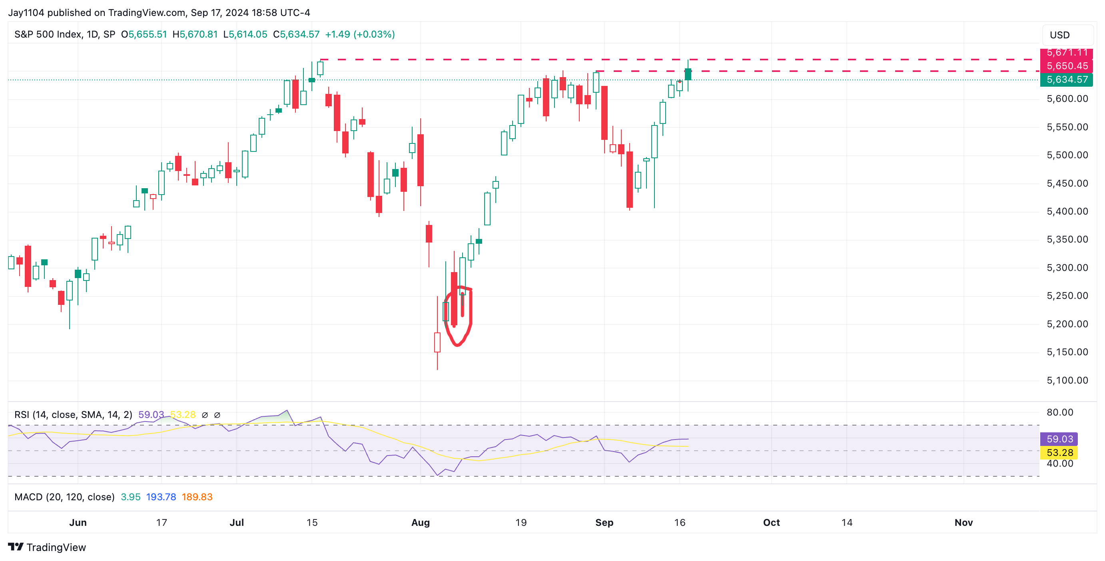Click the green 5,634.57 current price label
Screen dimensions: 1105x561
[1066, 80]
